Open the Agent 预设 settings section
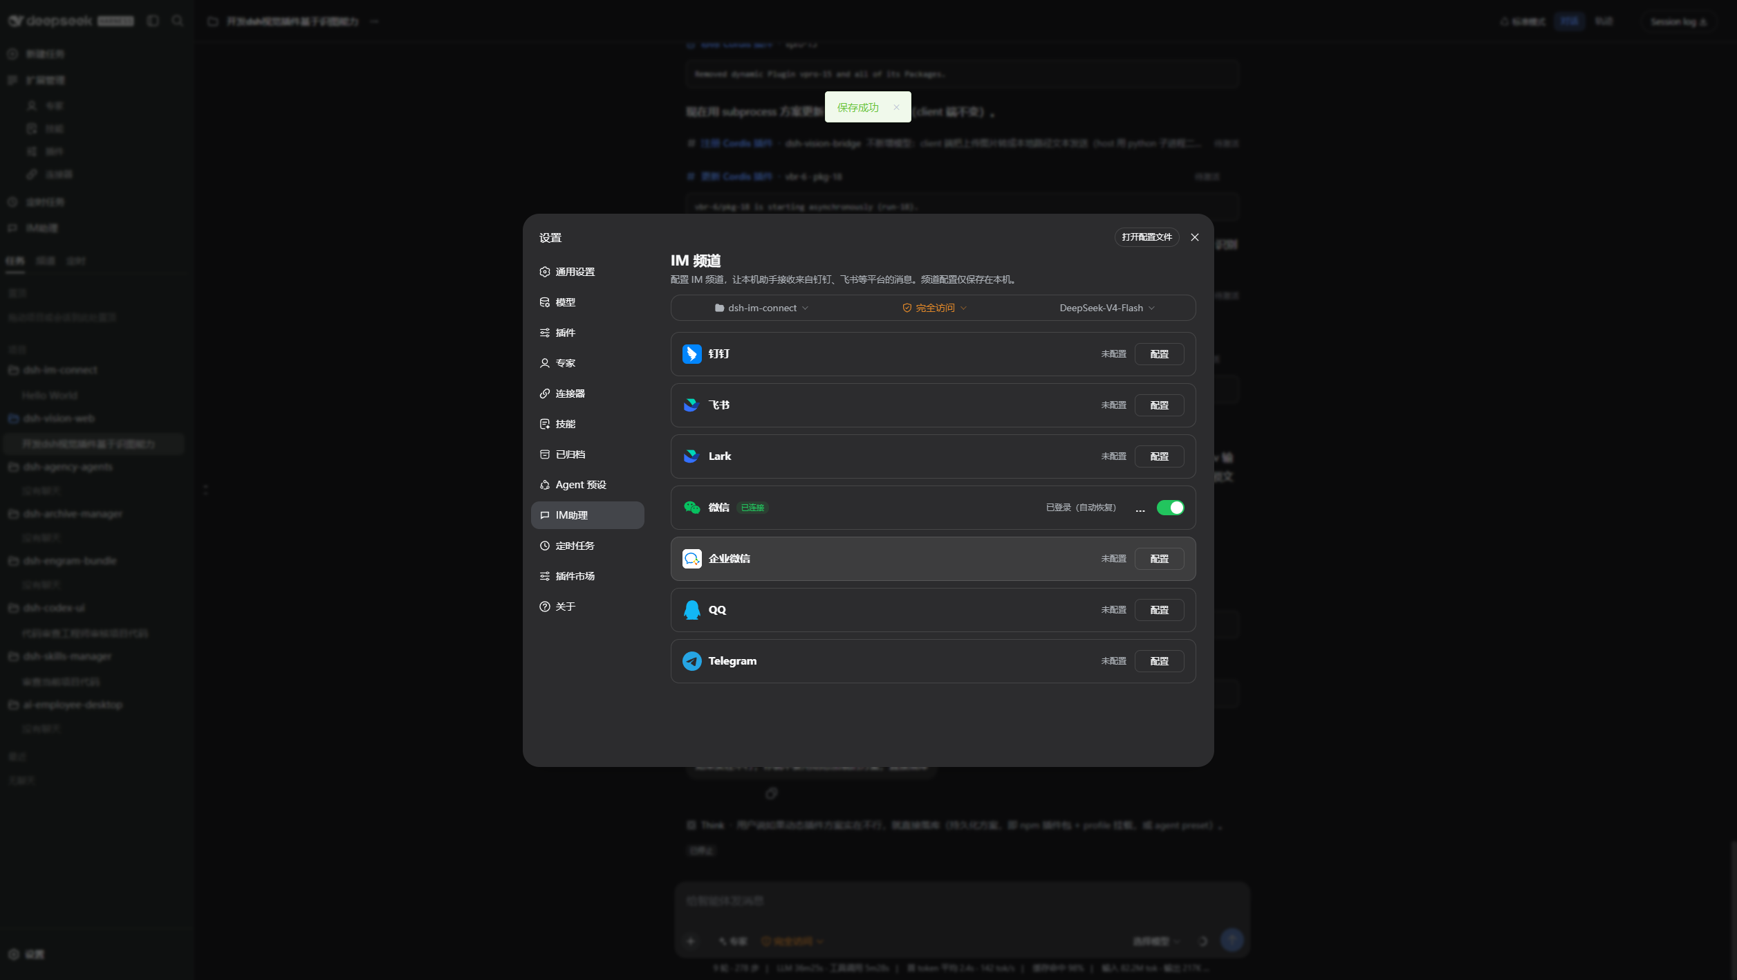Viewport: 1737px width, 980px height. (587, 485)
